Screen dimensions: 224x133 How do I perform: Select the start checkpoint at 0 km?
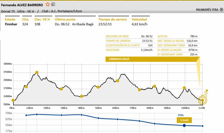(13, 100)
